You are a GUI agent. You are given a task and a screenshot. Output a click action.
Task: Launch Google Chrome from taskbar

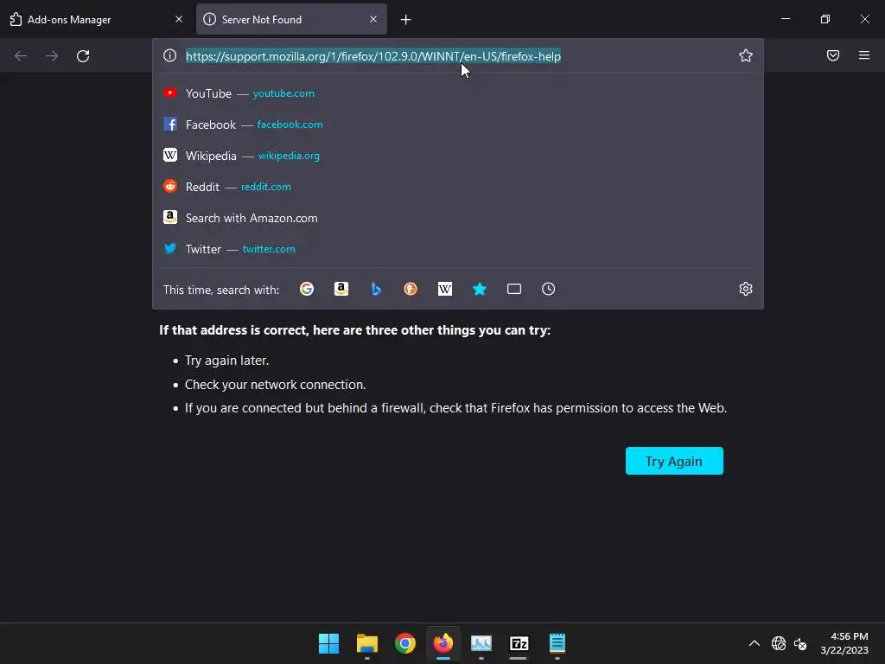click(x=404, y=643)
